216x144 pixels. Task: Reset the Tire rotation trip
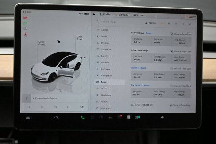[x=147, y=86]
